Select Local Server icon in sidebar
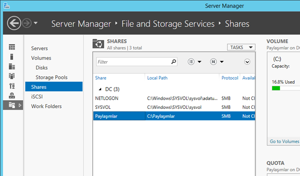The width and height of the screenshot is (300, 176). (x=12, y=57)
